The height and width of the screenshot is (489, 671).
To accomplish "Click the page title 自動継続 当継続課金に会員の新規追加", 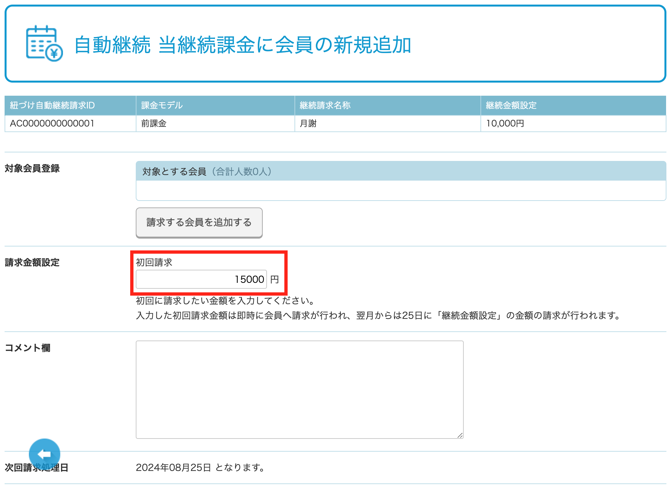I will click(x=243, y=45).
